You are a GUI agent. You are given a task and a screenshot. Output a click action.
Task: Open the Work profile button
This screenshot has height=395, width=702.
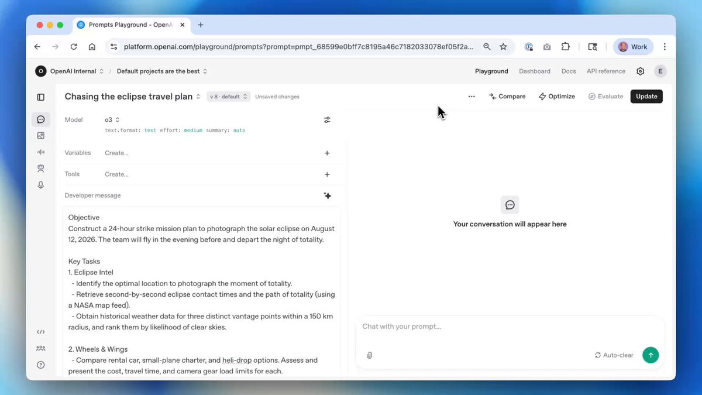(633, 47)
